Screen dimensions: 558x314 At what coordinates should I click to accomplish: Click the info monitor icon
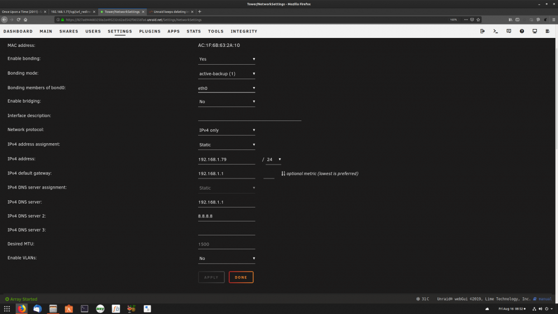coord(535,31)
